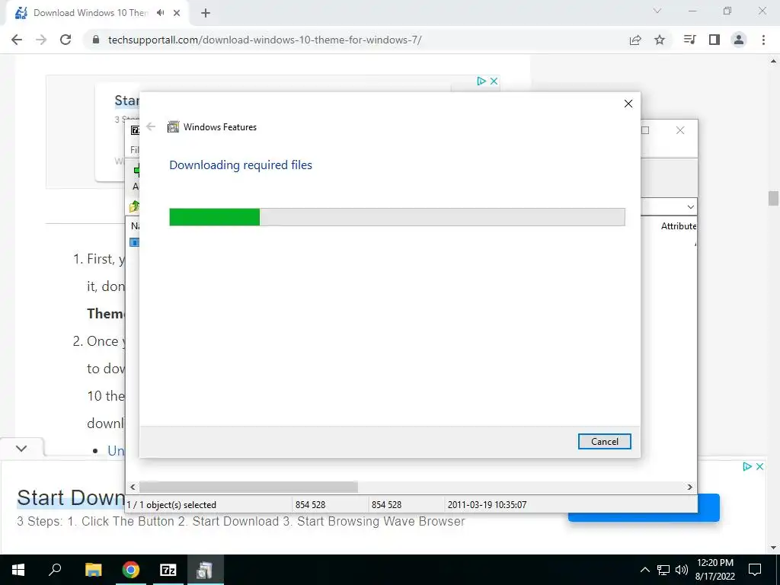Viewport: 780px width, 585px height.
Task: Close the Download Windows 10 Theme tab
Action: pyautogui.click(x=177, y=13)
